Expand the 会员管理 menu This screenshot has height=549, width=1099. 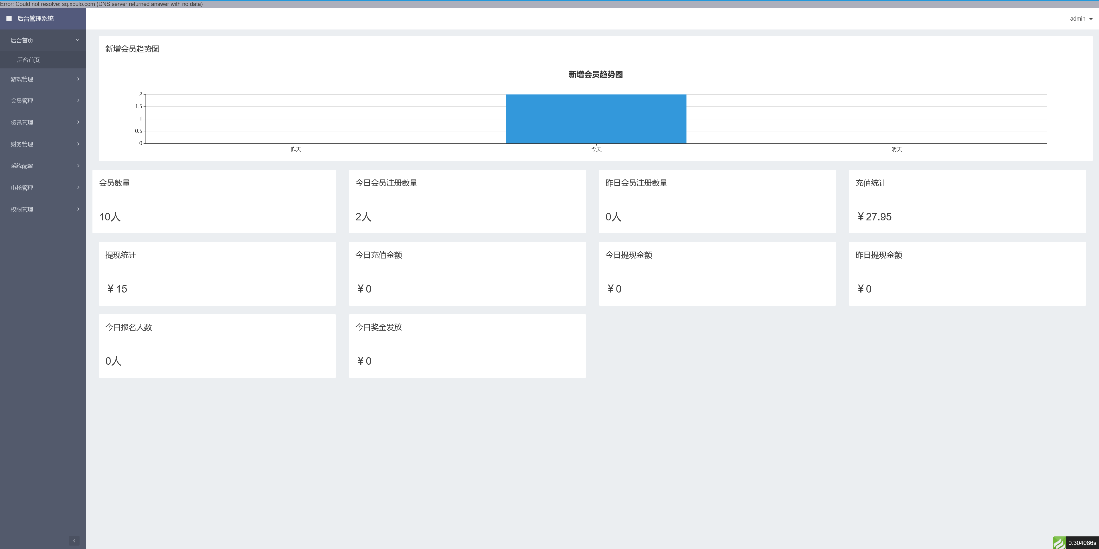(x=43, y=101)
